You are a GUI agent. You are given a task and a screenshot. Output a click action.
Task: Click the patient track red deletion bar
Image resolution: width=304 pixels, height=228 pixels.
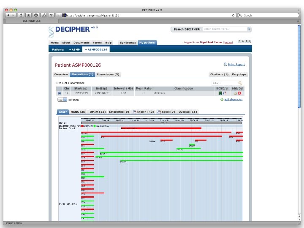(161, 128)
